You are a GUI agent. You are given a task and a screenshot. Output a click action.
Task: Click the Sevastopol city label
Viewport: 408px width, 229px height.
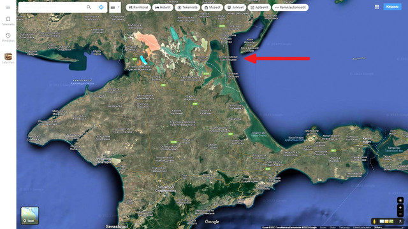117,226
